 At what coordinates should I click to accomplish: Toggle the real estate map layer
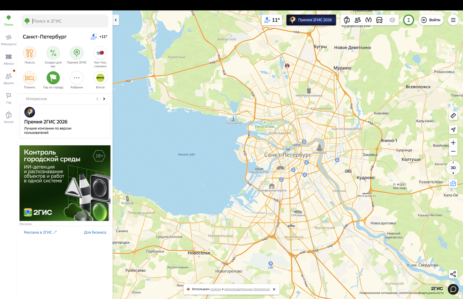(x=347, y=20)
